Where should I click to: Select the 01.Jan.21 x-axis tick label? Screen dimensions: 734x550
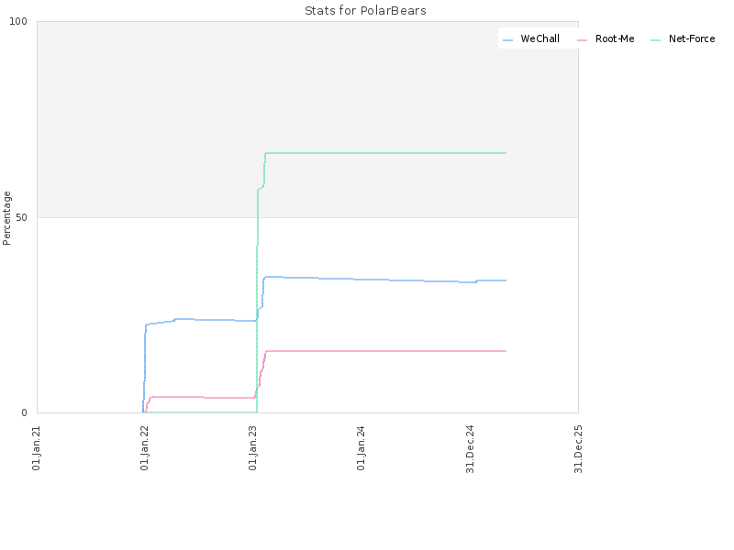click(x=37, y=447)
